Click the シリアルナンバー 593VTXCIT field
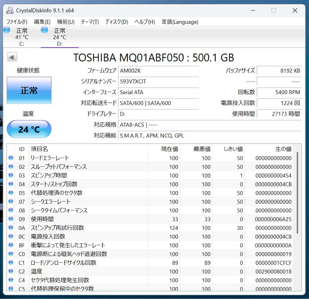The width and height of the screenshot is (309, 299). click(159, 81)
